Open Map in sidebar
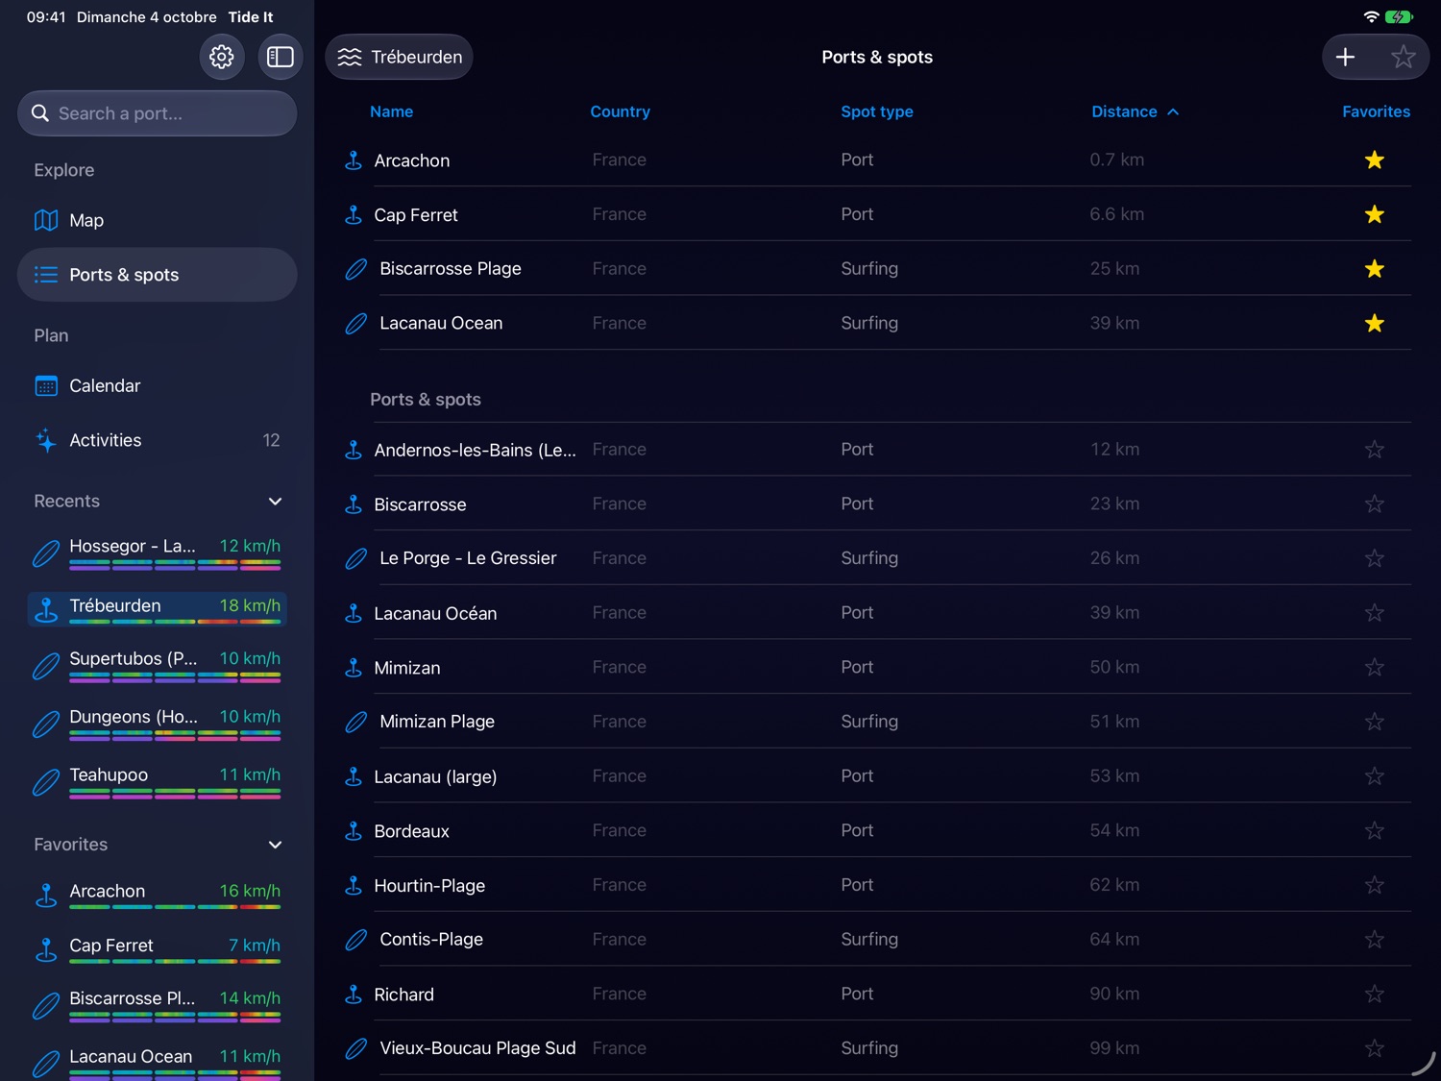The width and height of the screenshot is (1441, 1081). point(158,220)
